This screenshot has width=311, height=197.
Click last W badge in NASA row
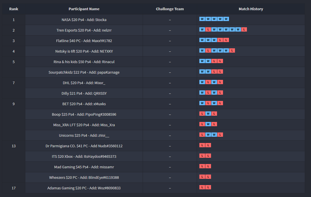pos(226,19)
